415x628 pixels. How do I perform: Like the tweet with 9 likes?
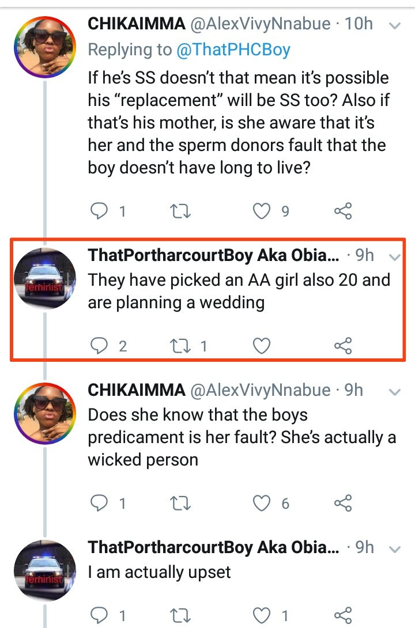262,212
